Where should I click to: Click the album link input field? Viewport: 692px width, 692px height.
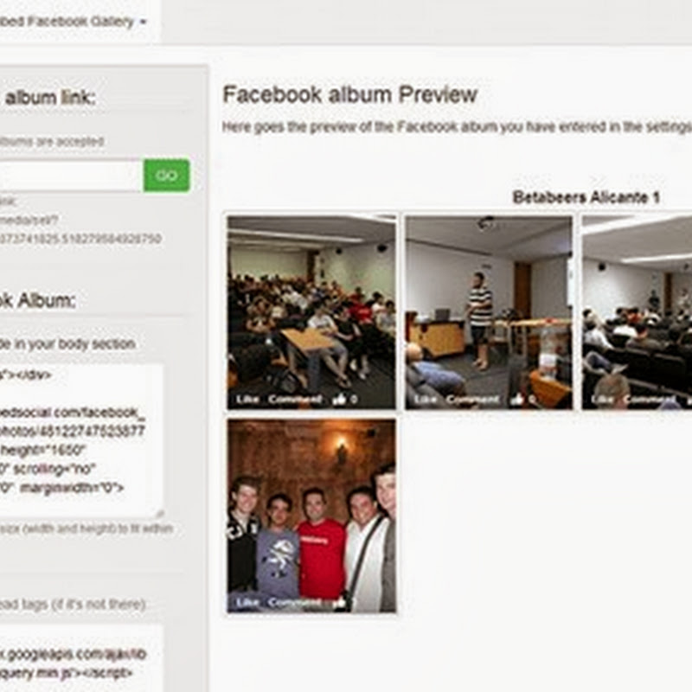coord(71,176)
